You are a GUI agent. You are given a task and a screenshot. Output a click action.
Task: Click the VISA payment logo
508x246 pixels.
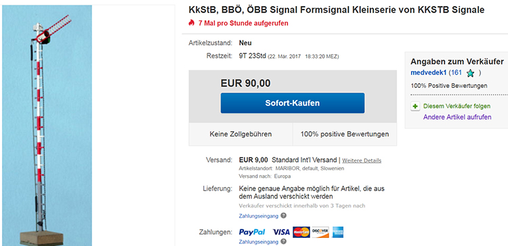(x=281, y=232)
